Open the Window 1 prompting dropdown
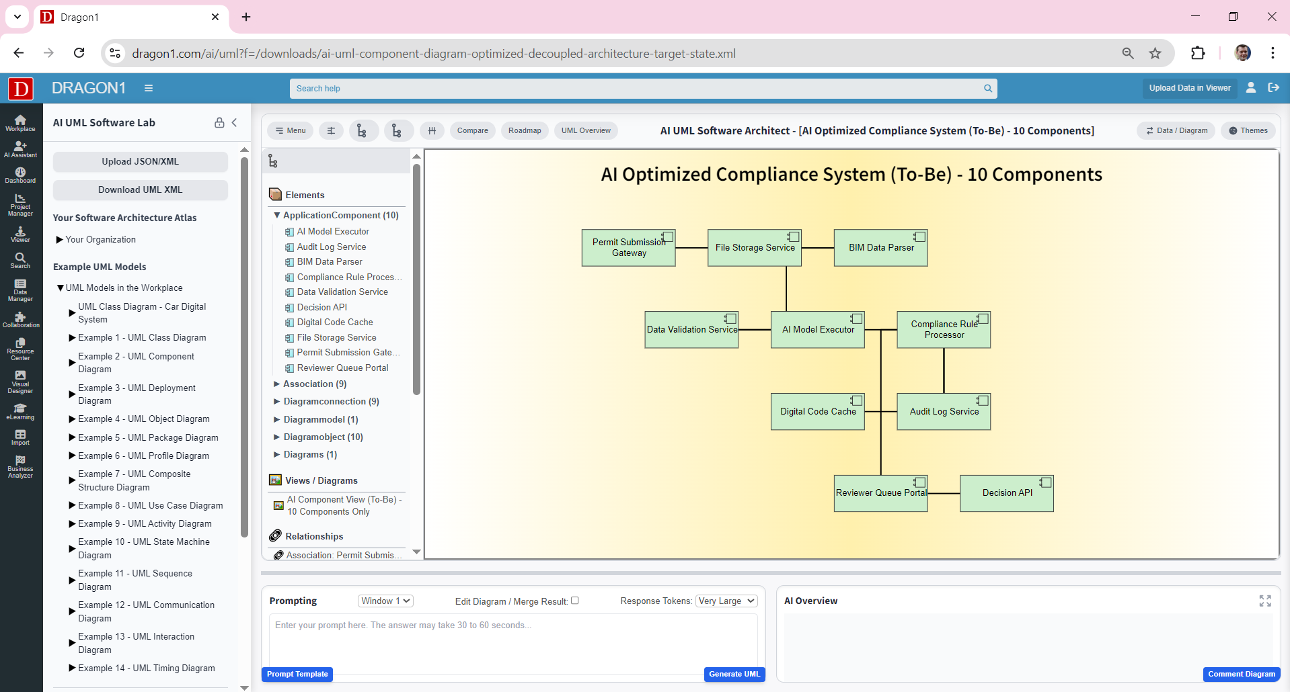1290x692 pixels. [385, 601]
